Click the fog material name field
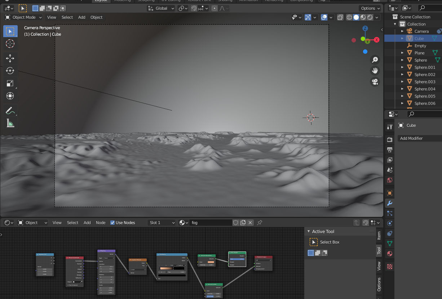The image size is (442, 299). (211, 223)
